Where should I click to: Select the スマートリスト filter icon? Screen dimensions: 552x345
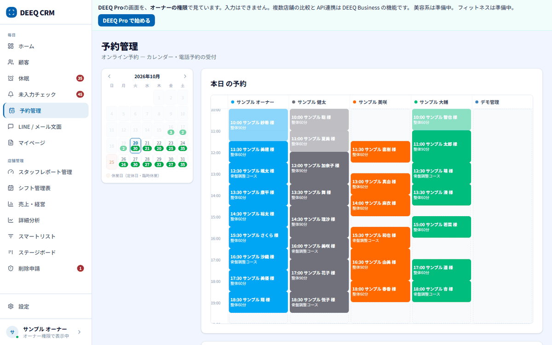11,236
